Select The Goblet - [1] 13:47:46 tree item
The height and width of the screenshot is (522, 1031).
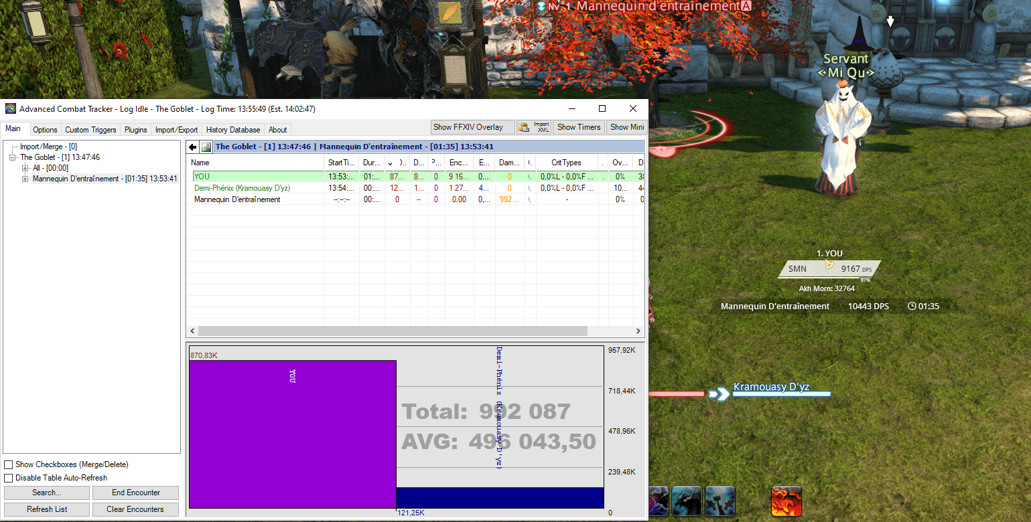[60, 157]
